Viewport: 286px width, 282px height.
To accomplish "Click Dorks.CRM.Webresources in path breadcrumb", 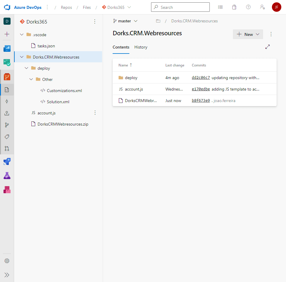I will [194, 21].
